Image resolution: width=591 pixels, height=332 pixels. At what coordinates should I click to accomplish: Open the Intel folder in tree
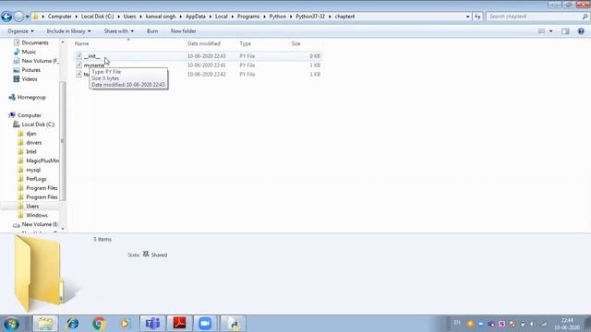pos(31,151)
